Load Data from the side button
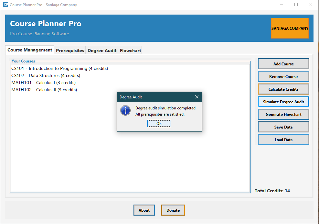 click(x=283, y=140)
